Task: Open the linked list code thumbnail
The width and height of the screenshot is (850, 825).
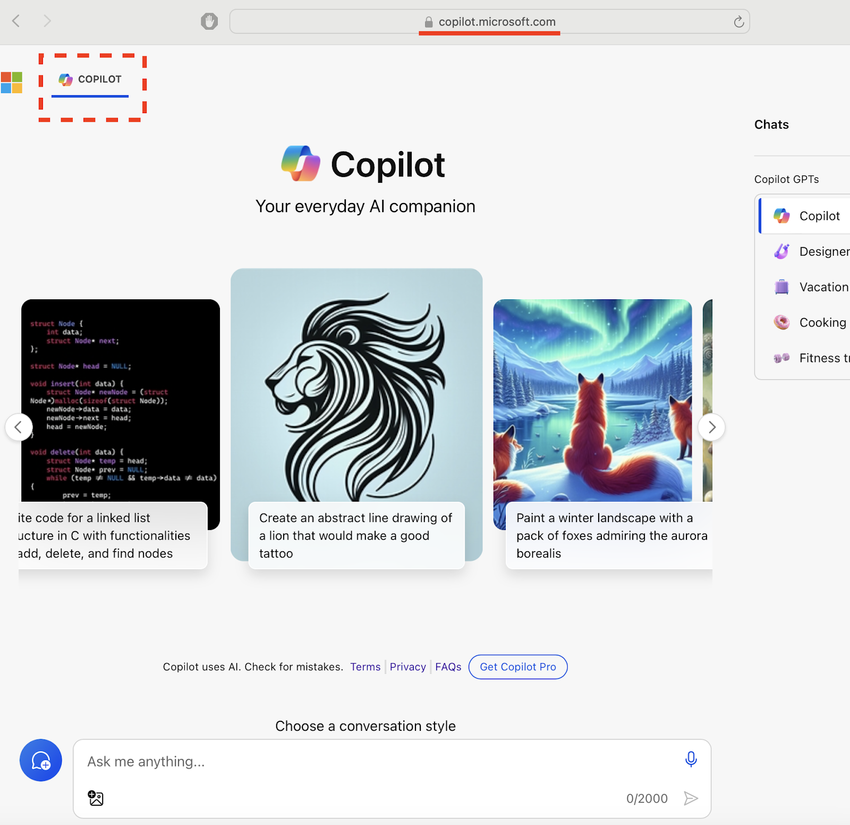Action: click(121, 401)
